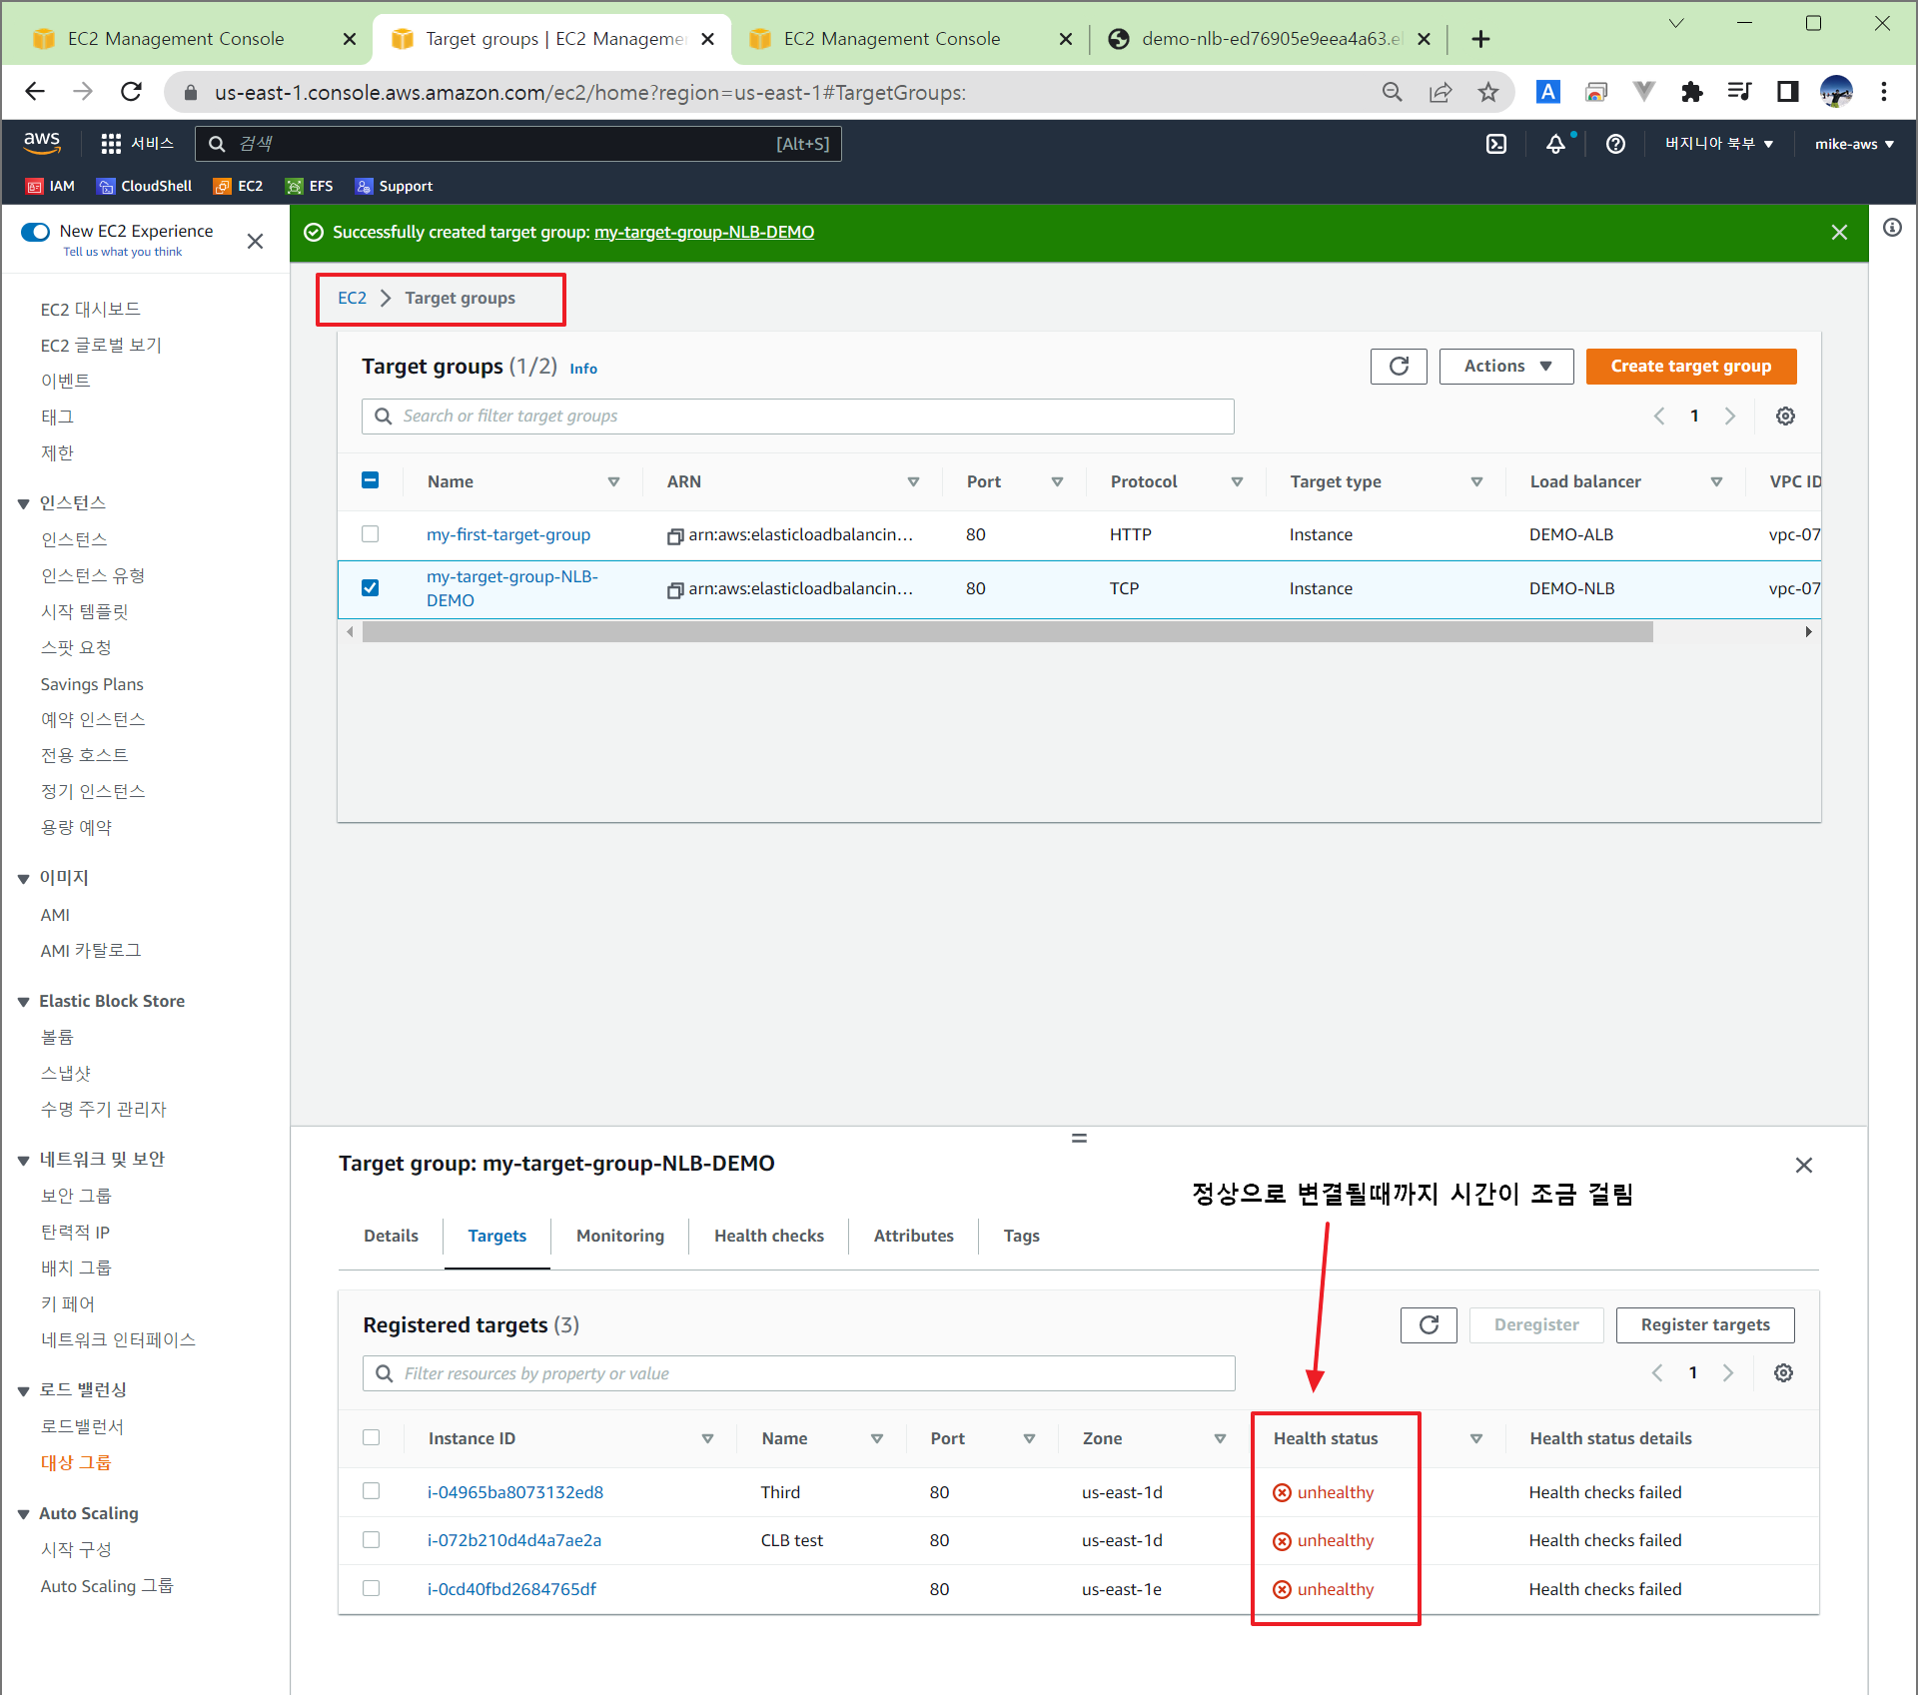This screenshot has width=1918, height=1695.
Task: Click Create target group button
Action: pyautogui.click(x=1690, y=367)
